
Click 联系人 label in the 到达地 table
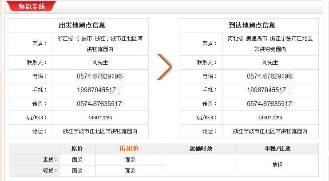click(206, 62)
